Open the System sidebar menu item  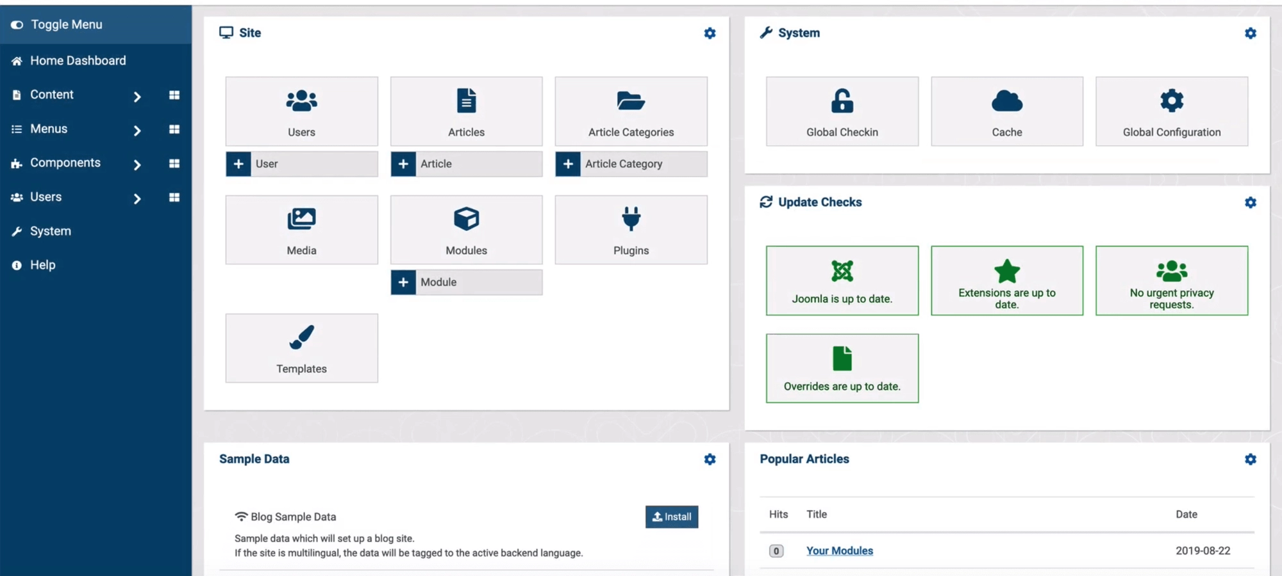[x=50, y=231]
